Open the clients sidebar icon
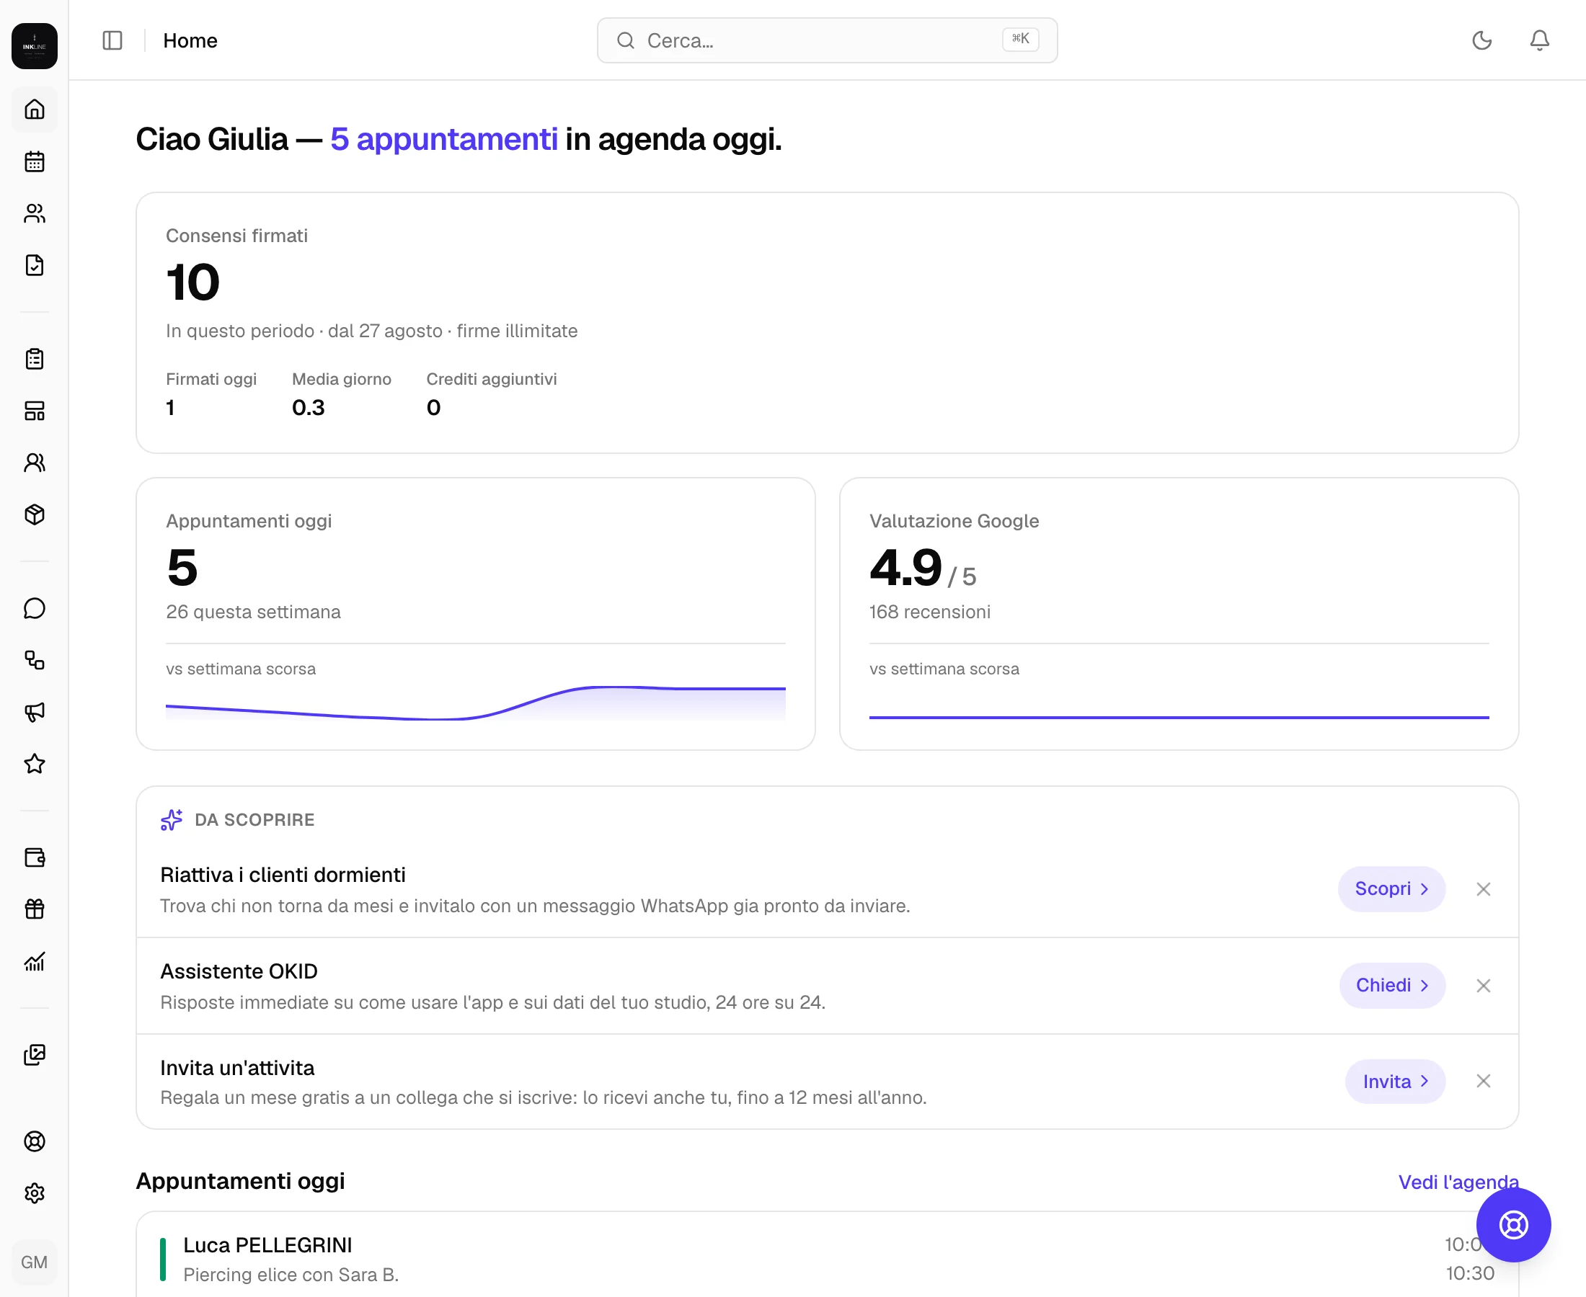This screenshot has height=1297, width=1586. (x=35, y=214)
